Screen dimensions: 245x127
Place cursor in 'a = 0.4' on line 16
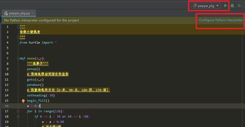coord(33,106)
